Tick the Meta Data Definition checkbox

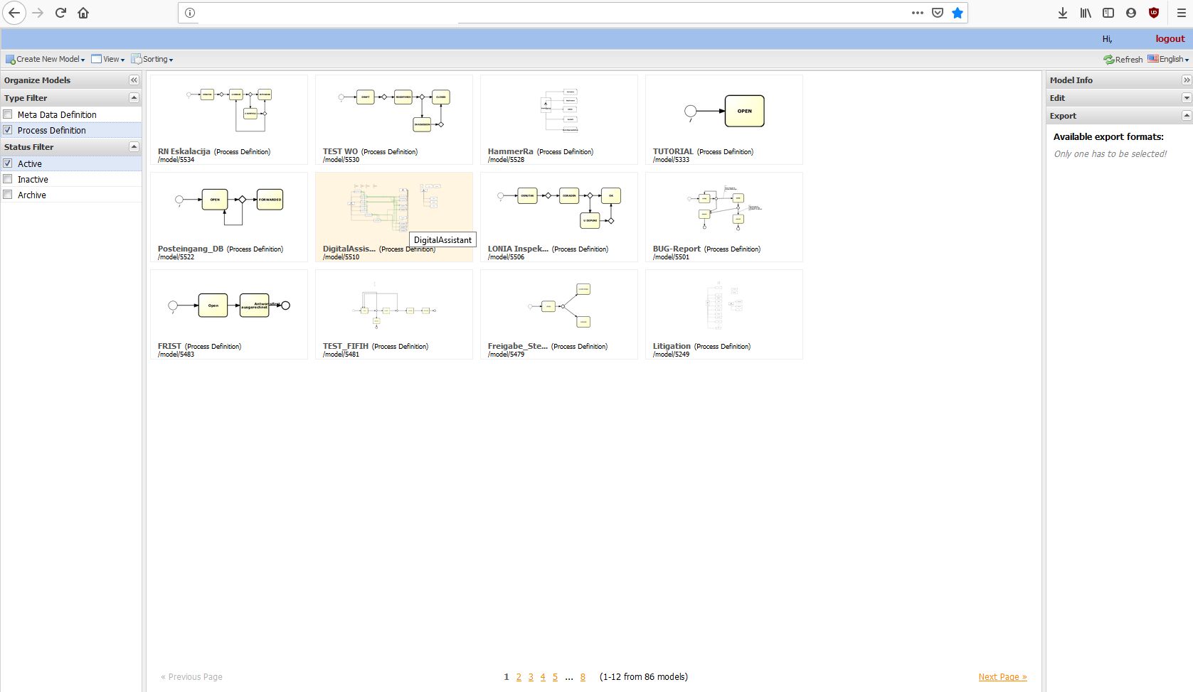pyautogui.click(x=8, y=114)
